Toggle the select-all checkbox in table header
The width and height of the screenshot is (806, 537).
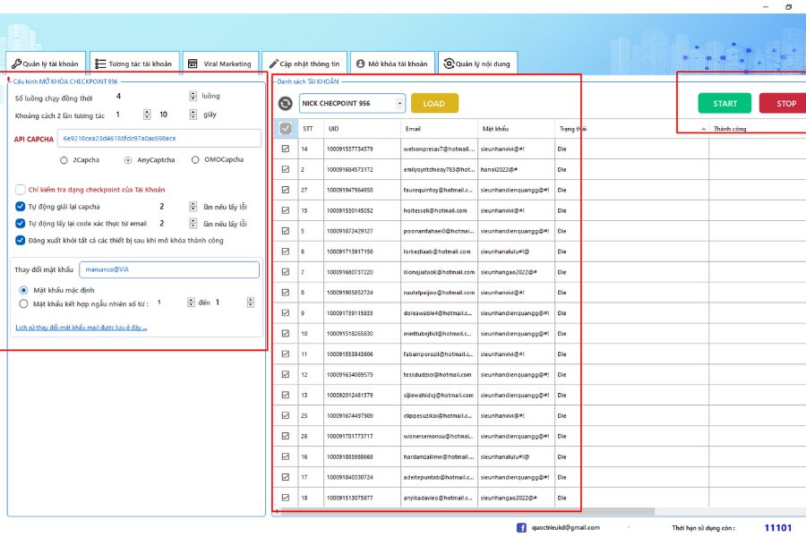point(286,129)
